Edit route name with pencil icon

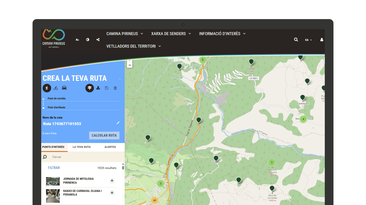click(x=118, y=123)
